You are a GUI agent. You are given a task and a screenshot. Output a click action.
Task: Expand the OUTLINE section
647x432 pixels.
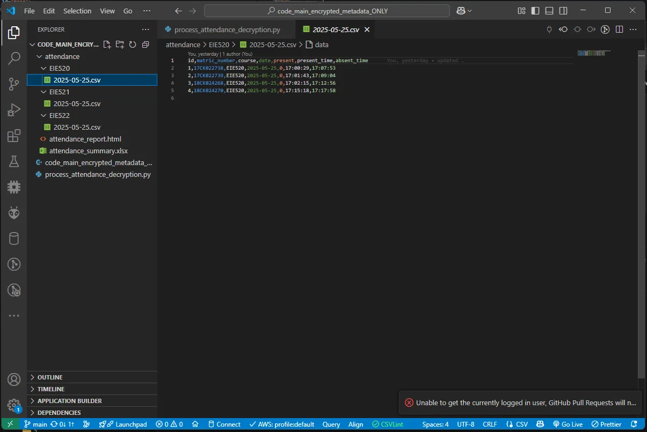tap(50, 377)
